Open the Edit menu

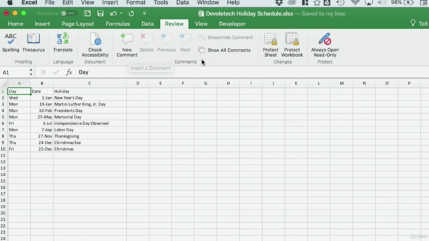pyautogui.click(x=68, y=3)
